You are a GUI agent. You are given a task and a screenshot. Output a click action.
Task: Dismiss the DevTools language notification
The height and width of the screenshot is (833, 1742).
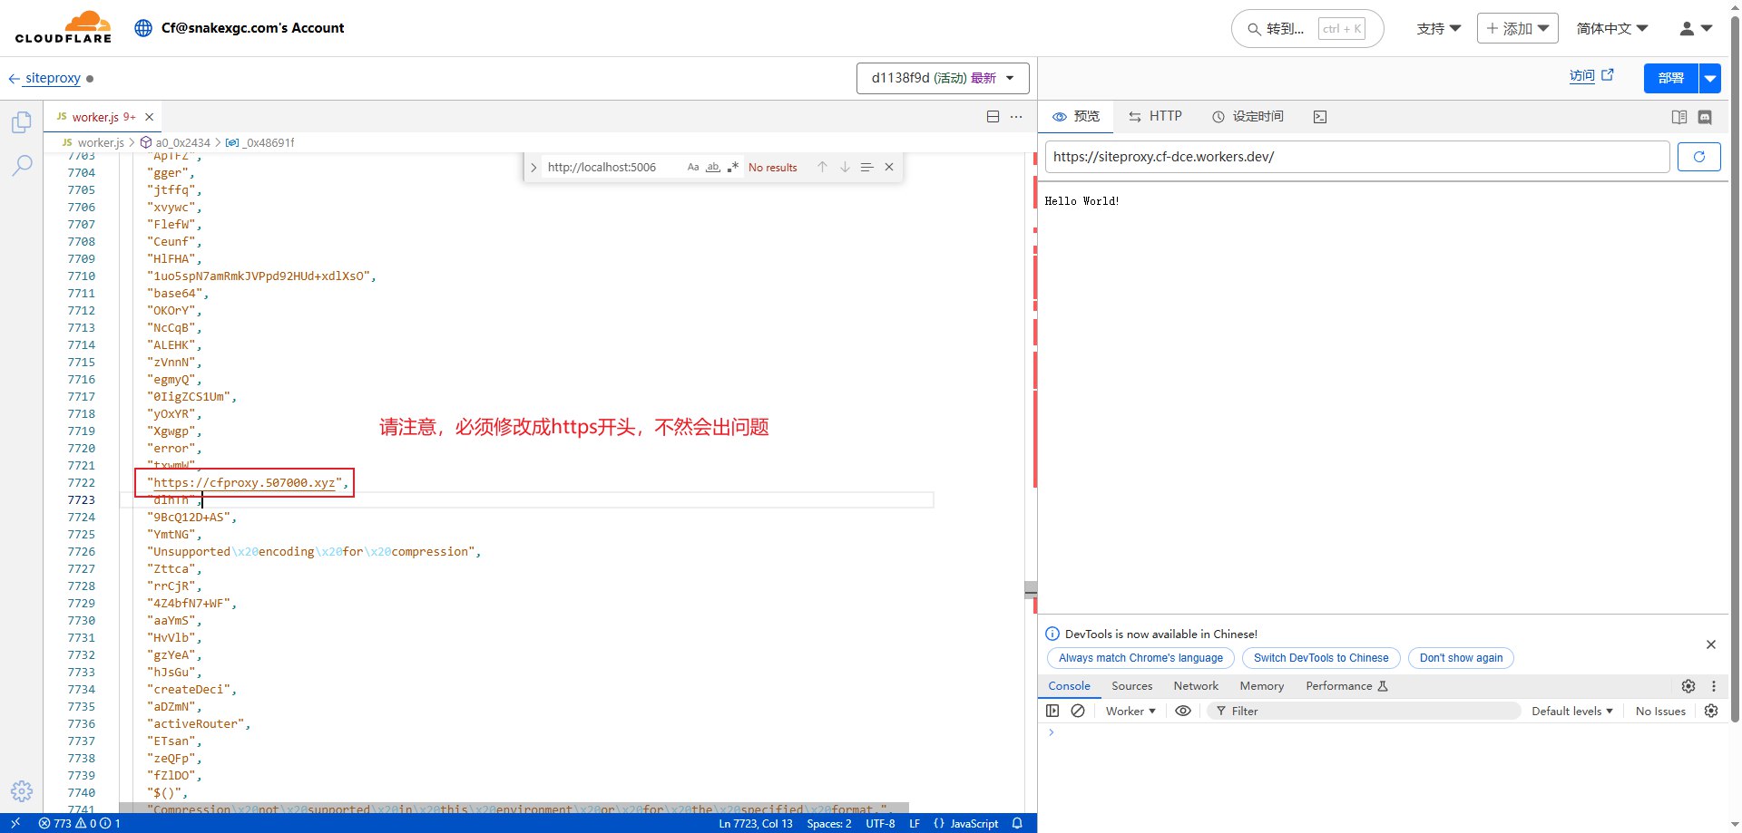coord(1711,644)
